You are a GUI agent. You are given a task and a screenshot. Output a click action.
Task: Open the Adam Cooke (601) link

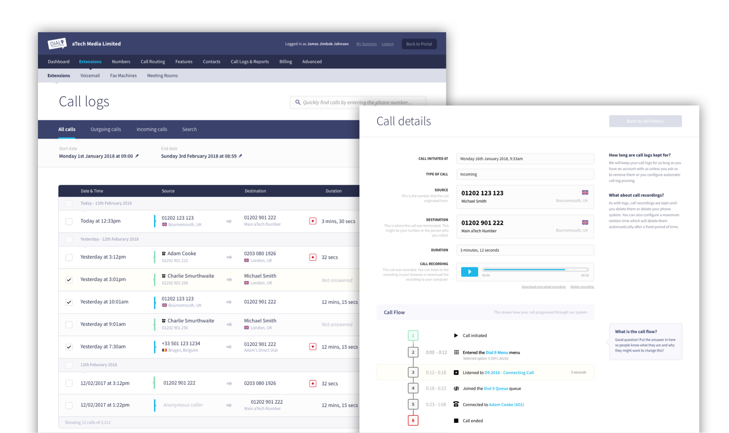pos(506,404)
